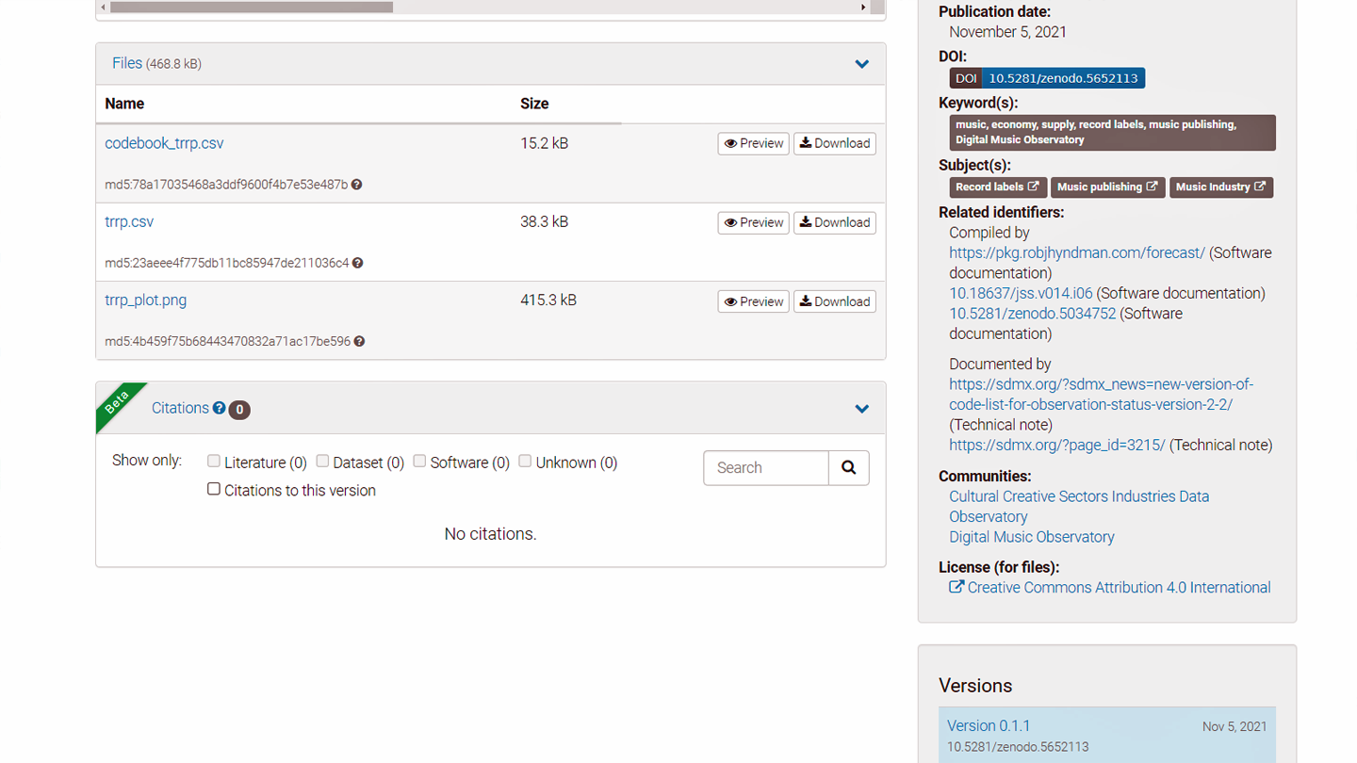Image resolution: width=1357 pixels, height=763 pixels.
Task: Click the search magnifier in the Citations panel
Action: pyautogui.click(x=847, y=467)
